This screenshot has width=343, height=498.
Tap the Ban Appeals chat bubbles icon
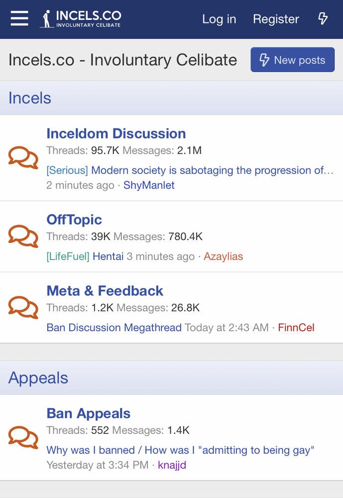tap(23, 437)
